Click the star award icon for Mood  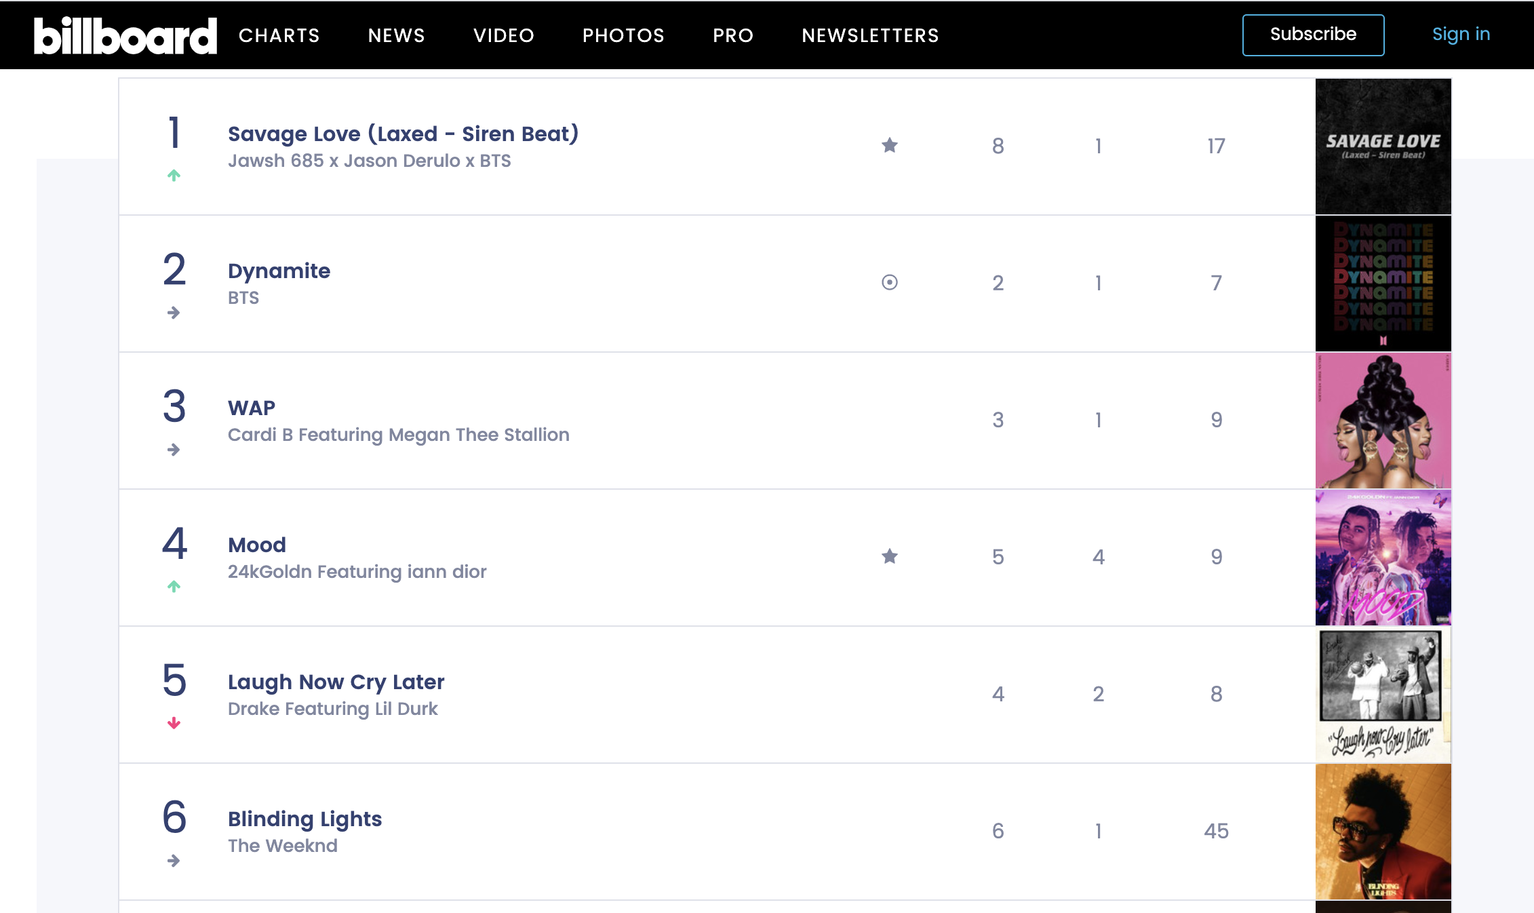pyautogui.click(x=890, y=556)
